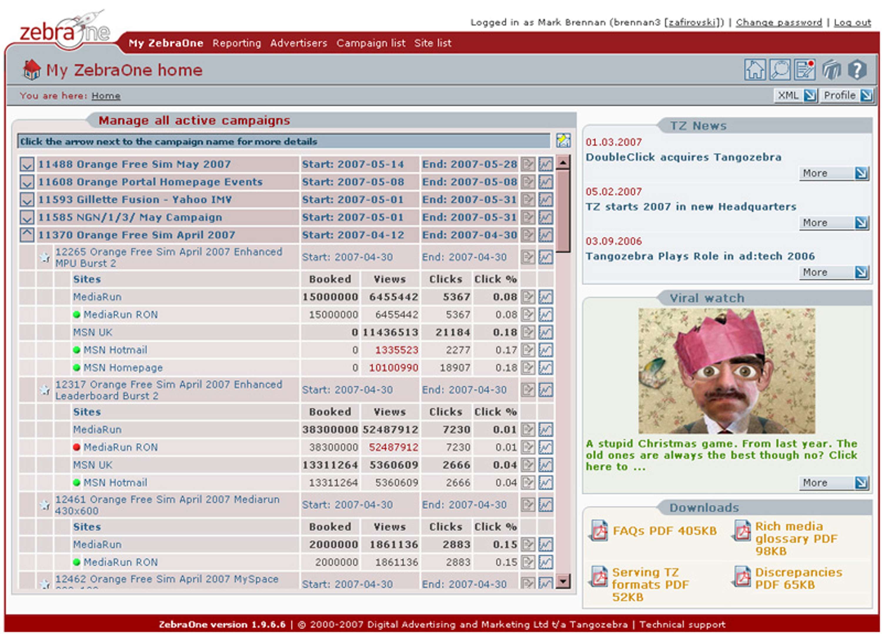Open Serving TZ formats PDF icon
The width and height of the screenshot is (882, 634).
[599, 576]
